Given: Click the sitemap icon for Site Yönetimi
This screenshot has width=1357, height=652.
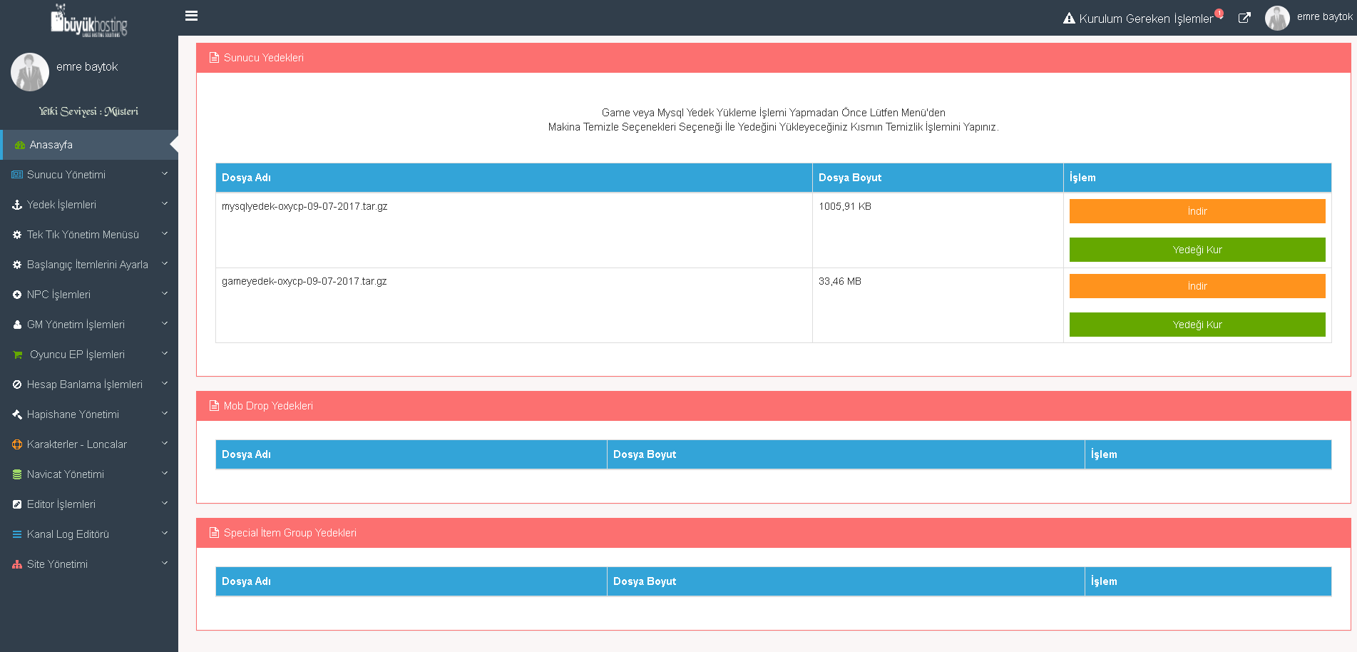Looking at the screenshot, I should 17,564.
